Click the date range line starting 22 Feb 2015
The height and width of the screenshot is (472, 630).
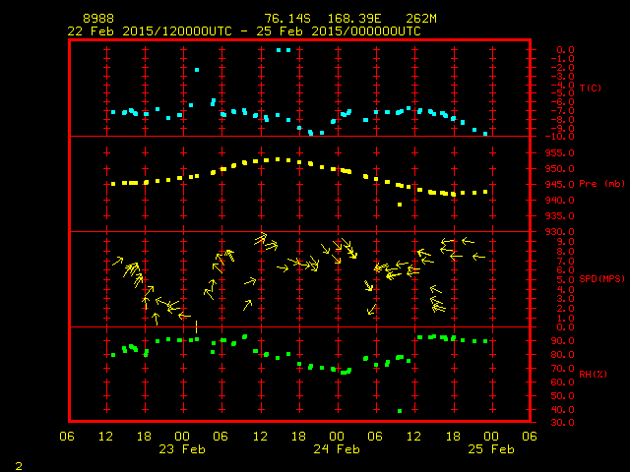(244, 31)
